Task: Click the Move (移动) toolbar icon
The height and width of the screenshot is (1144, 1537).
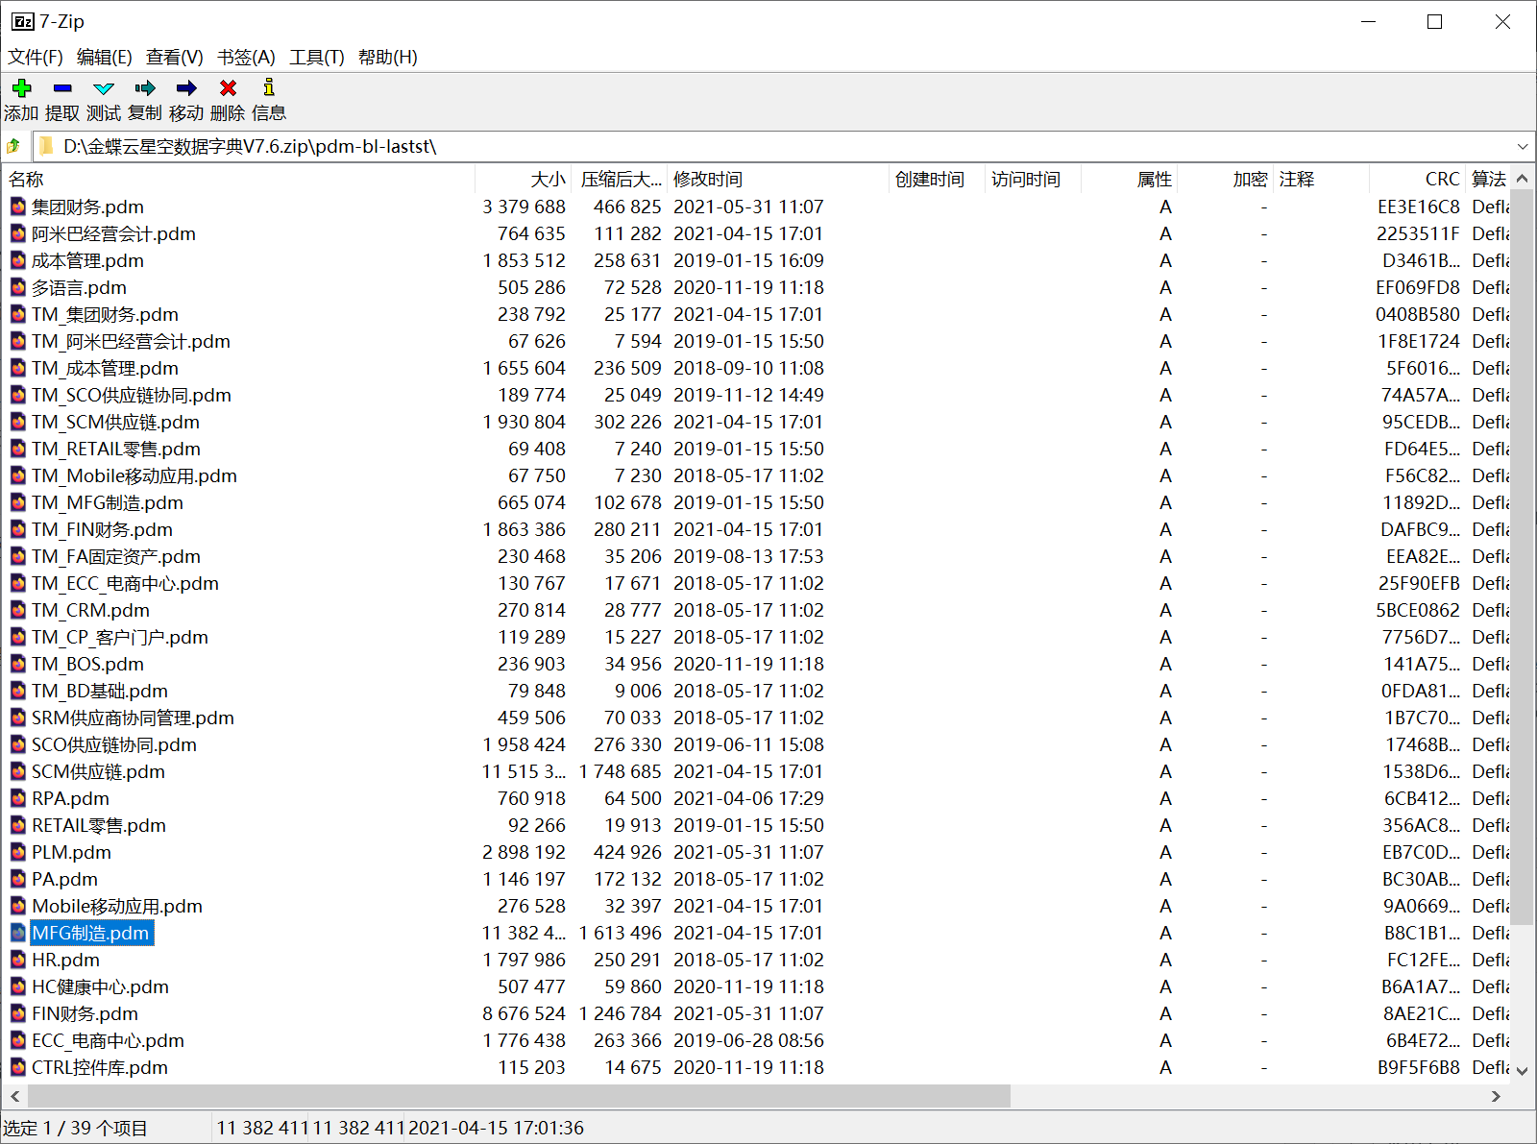Action: point(186,88)
